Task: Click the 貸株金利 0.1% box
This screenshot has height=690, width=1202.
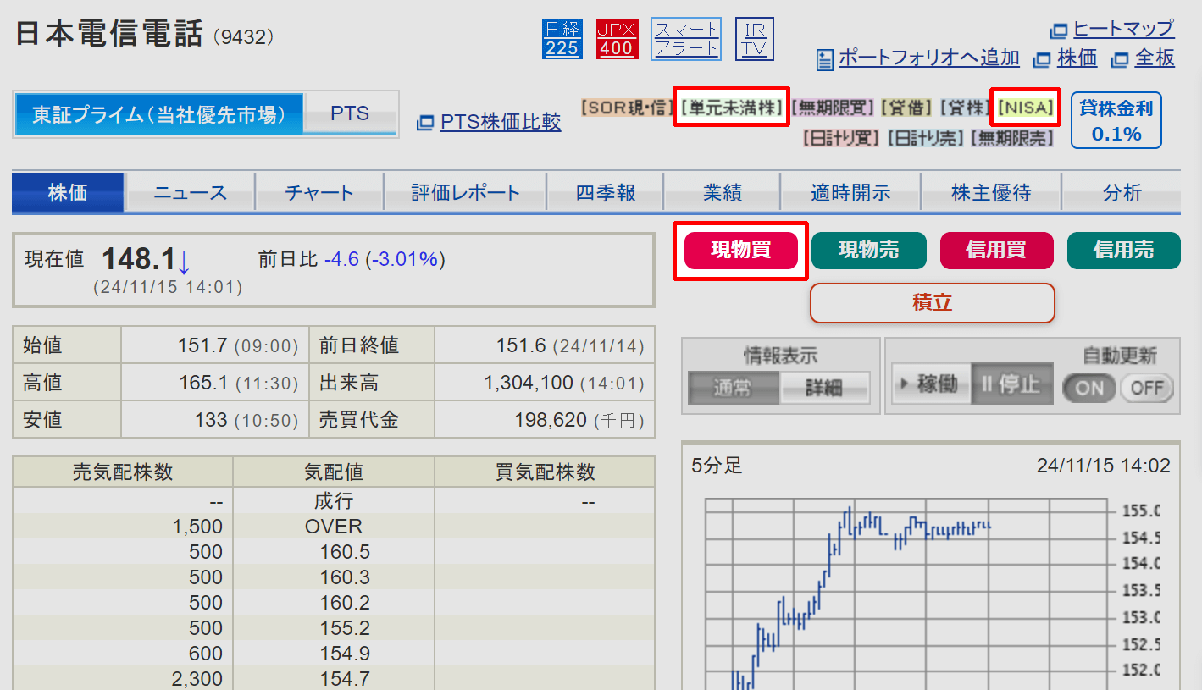Action: point(1116,120)
